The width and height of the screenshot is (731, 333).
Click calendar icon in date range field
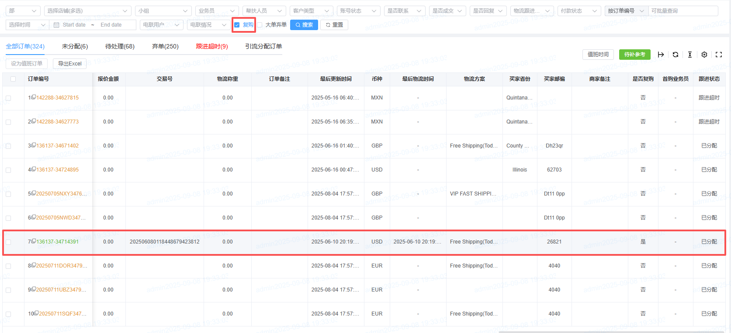coord(56,25)
